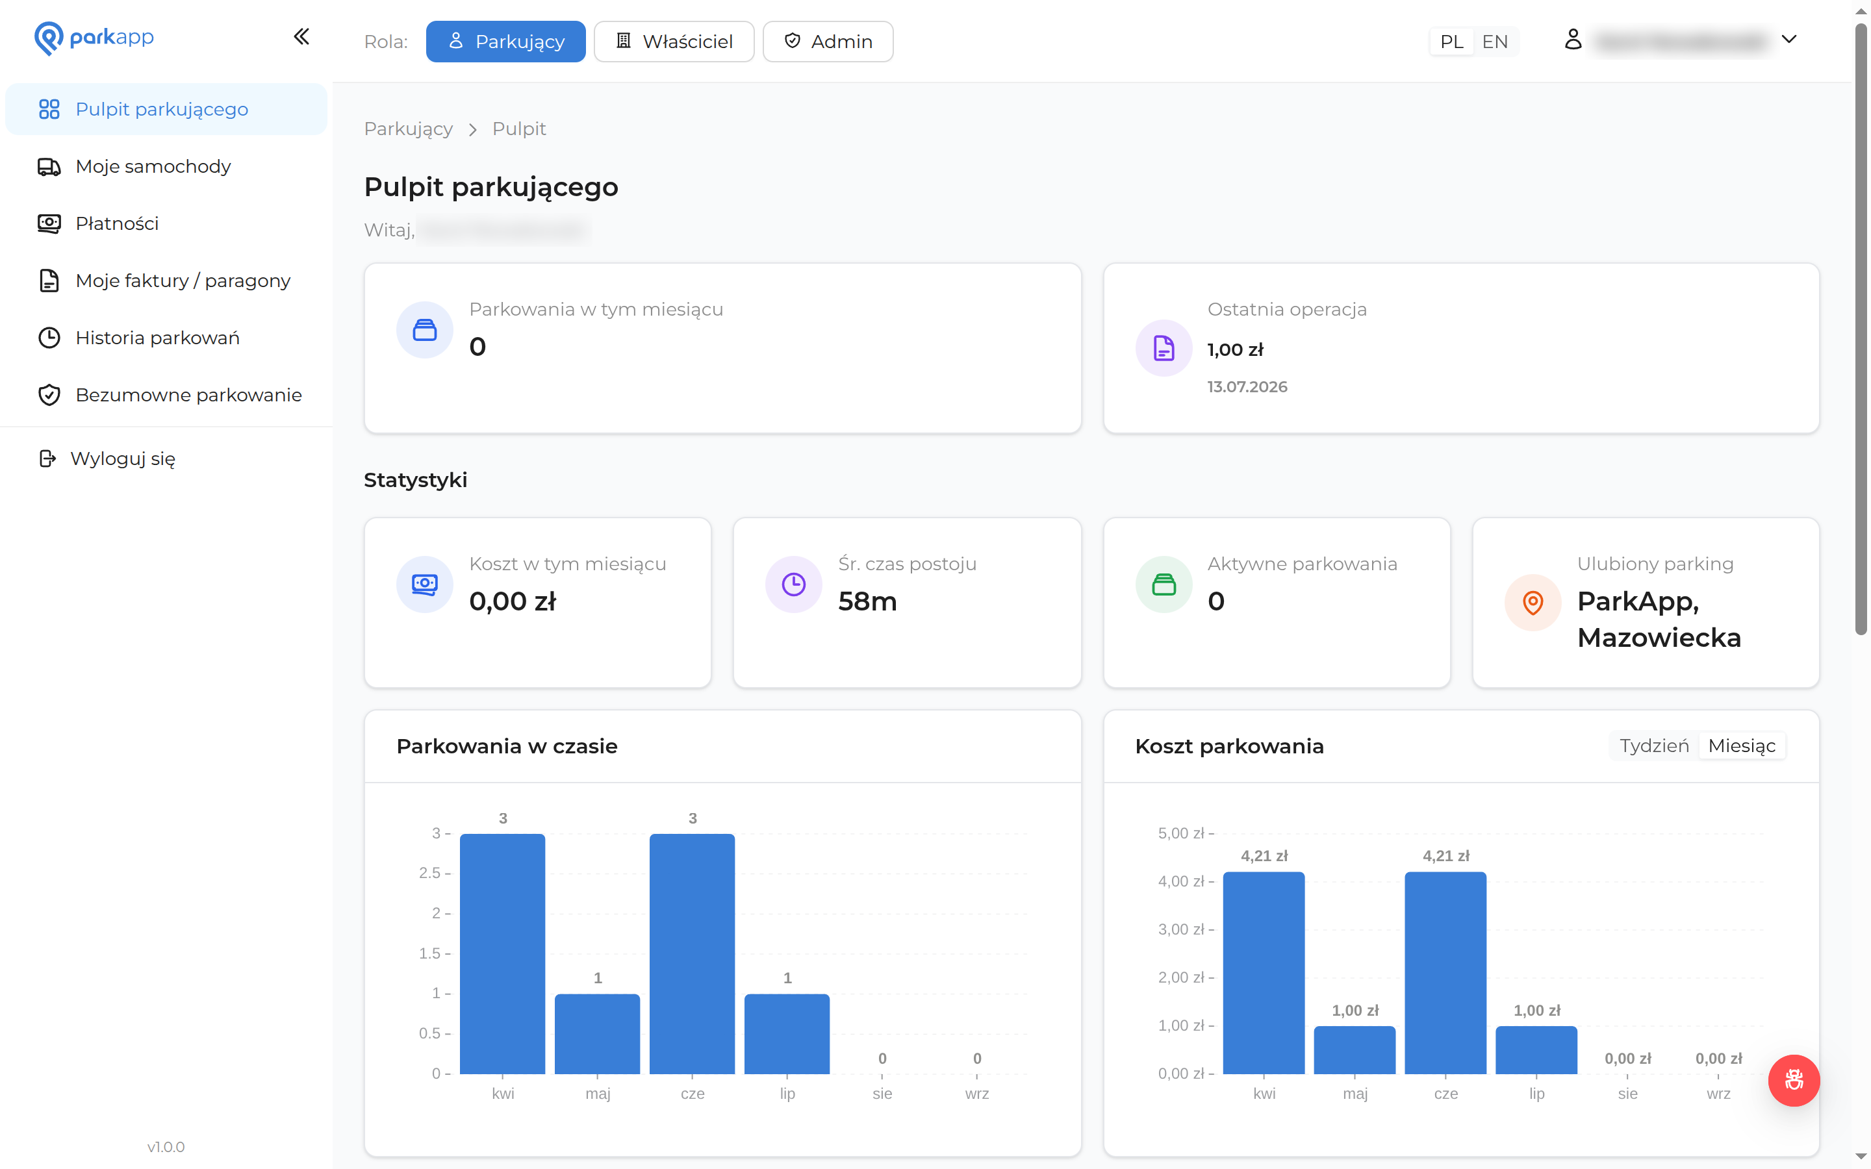Collapse the sidebar with double-chevron icon
Image resolution: width=1871 pixels, height=1169 pixels.
(x=301, y=36)
